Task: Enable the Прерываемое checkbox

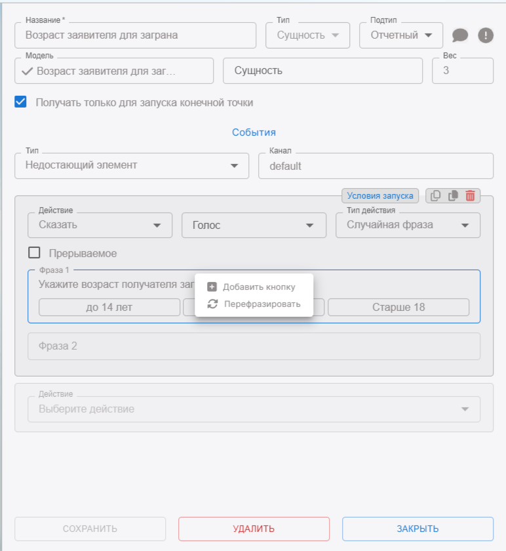Action: pos(34,253)
